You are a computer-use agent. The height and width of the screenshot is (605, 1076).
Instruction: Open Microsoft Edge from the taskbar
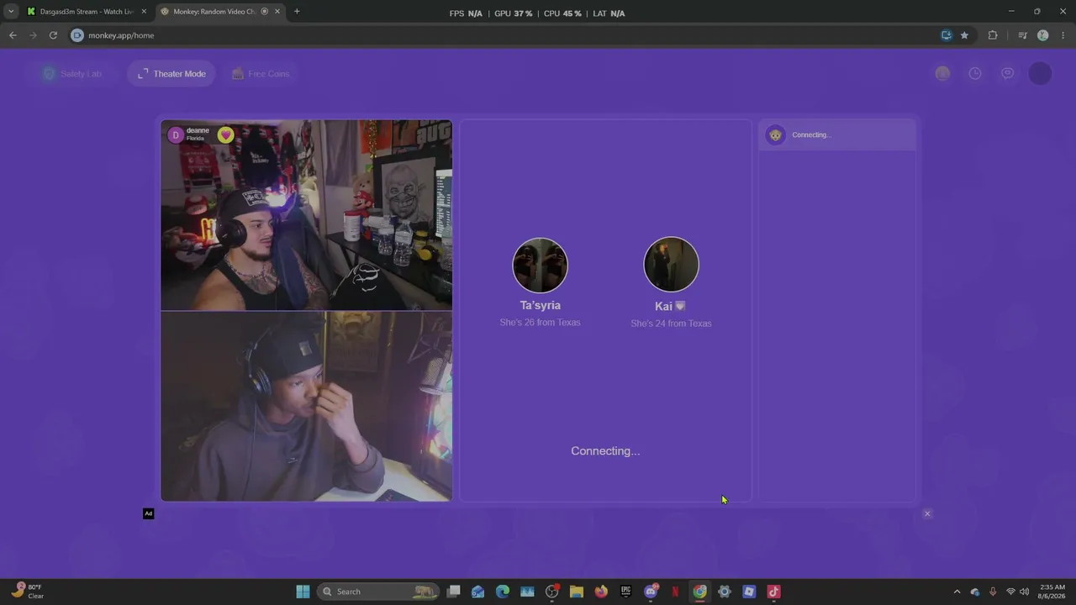tap(503, 592)
